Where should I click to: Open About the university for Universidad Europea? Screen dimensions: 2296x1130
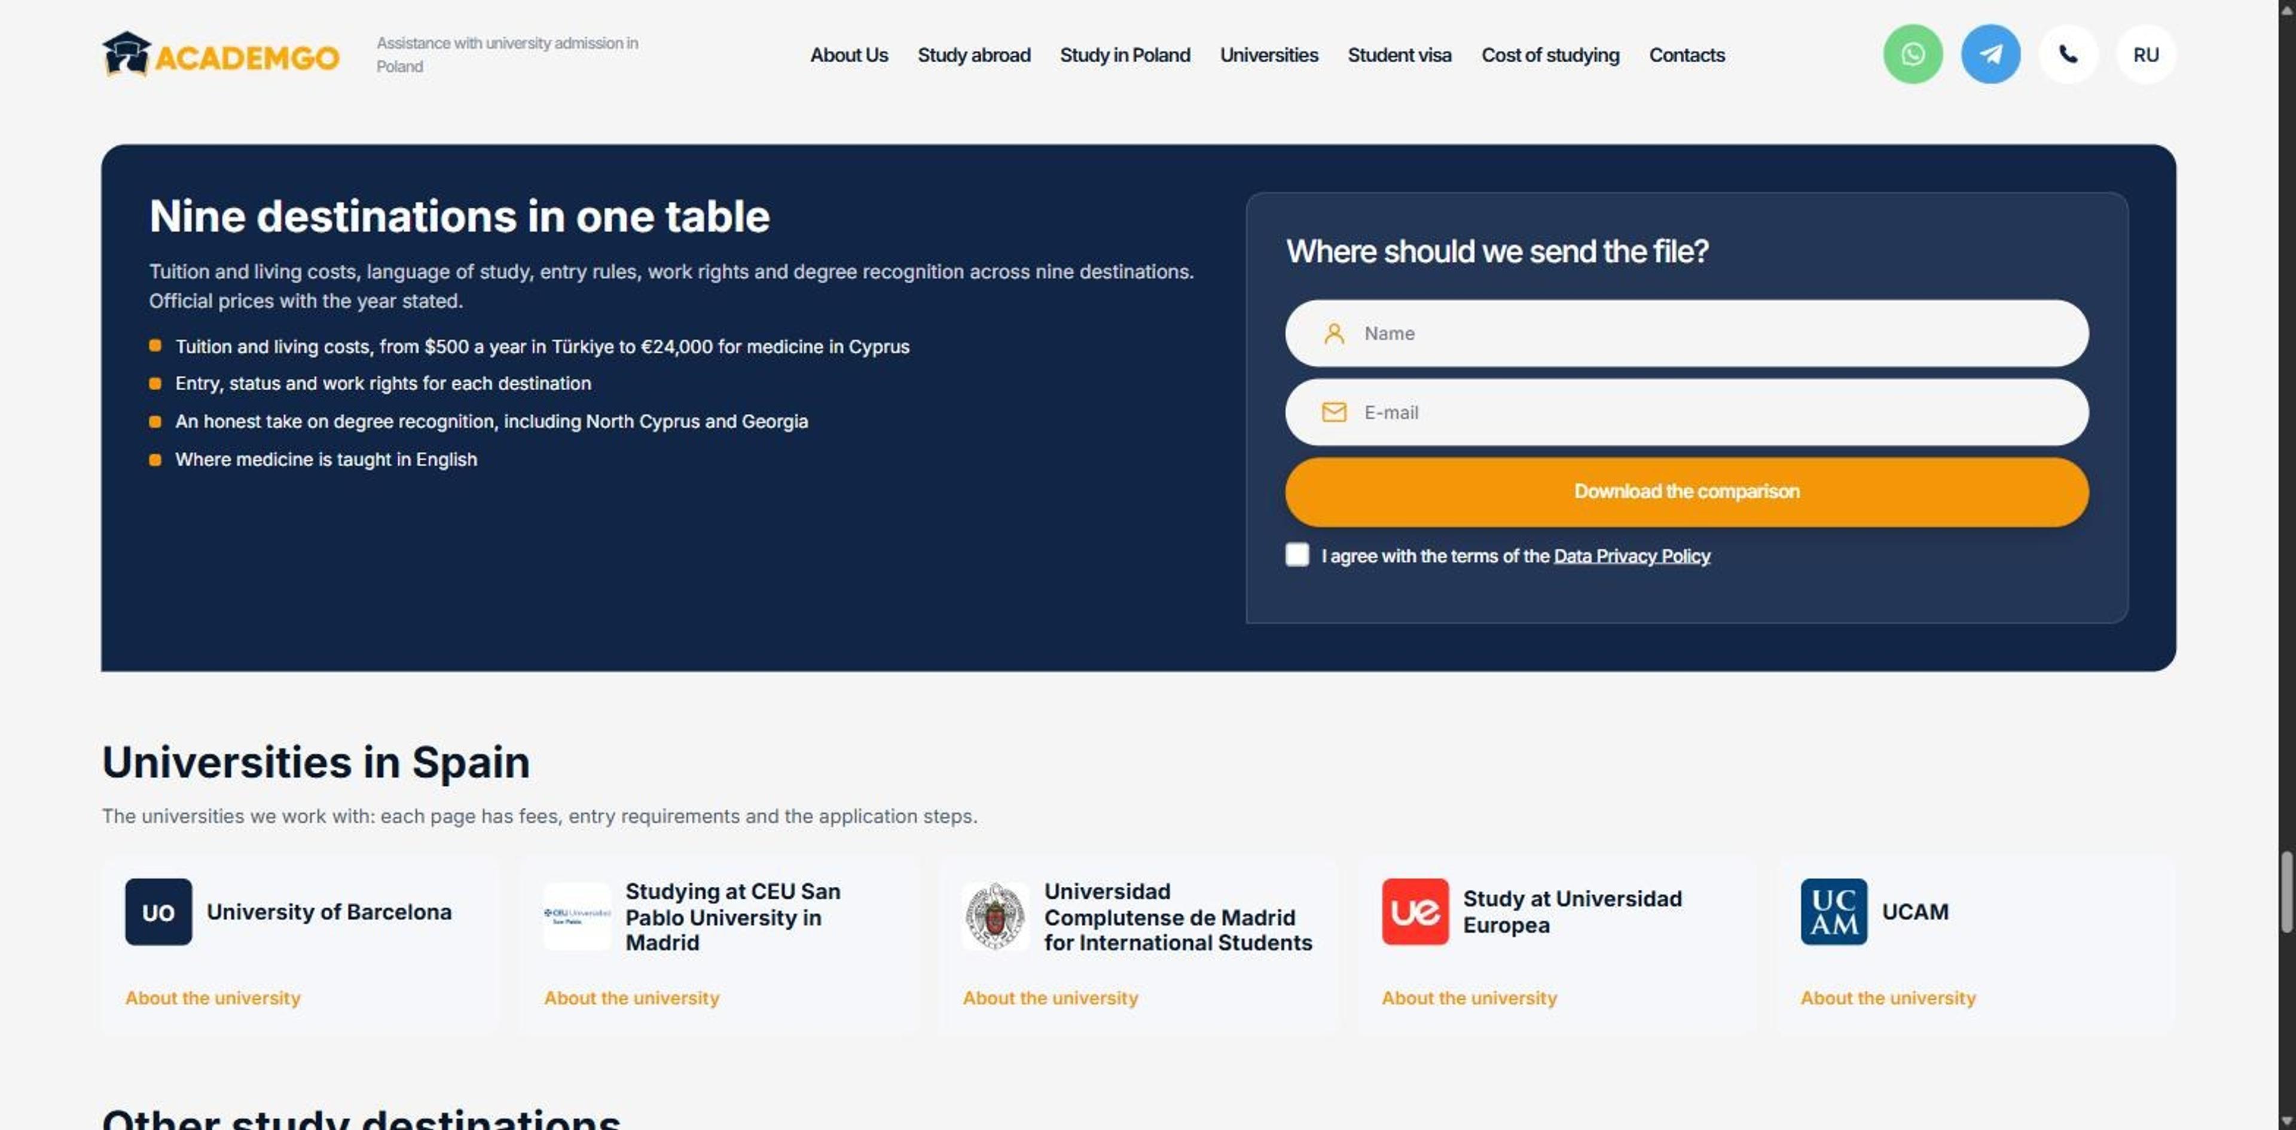coord(1469,997)
